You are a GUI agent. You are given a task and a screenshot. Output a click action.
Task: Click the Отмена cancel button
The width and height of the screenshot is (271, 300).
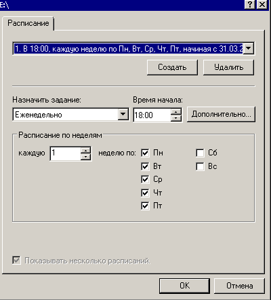coord(239,286)
